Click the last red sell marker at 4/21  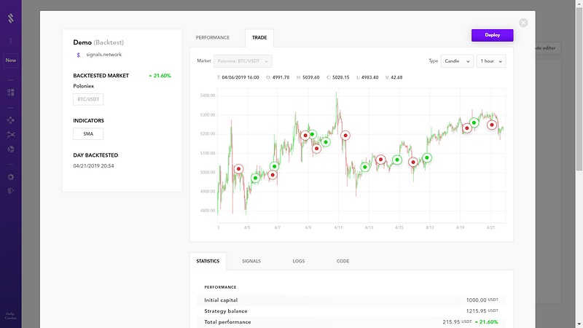coord(492,125)
